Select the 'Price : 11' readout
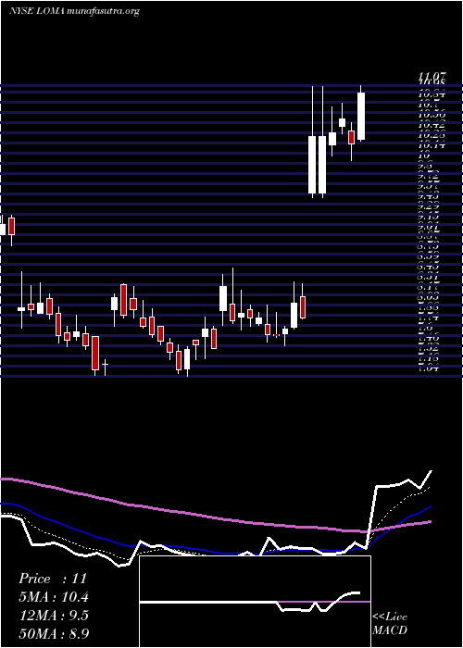The image size is (463, 648). point(53,579)
